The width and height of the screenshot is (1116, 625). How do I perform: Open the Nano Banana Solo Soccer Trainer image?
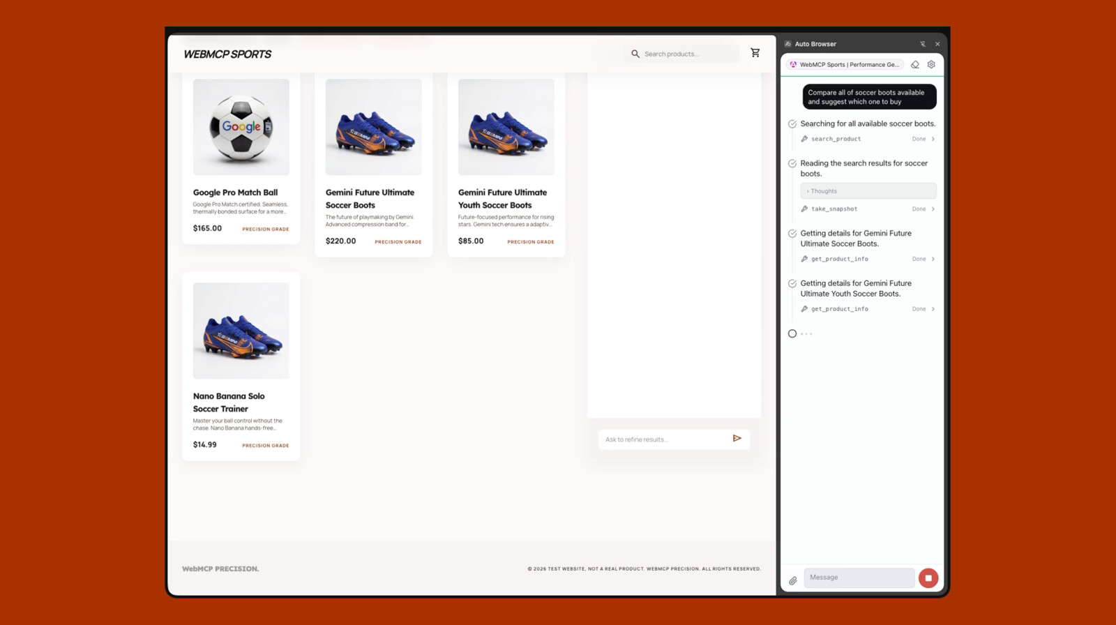coord(241,331)
